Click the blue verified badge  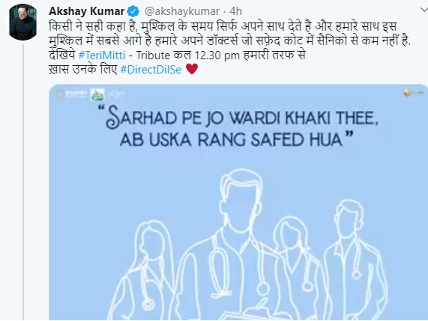tap(133, 11)
